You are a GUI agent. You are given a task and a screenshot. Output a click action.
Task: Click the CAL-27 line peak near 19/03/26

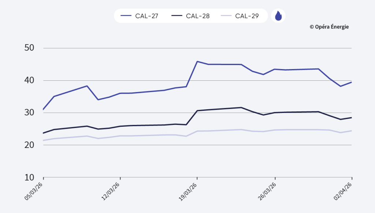point(197,61)
